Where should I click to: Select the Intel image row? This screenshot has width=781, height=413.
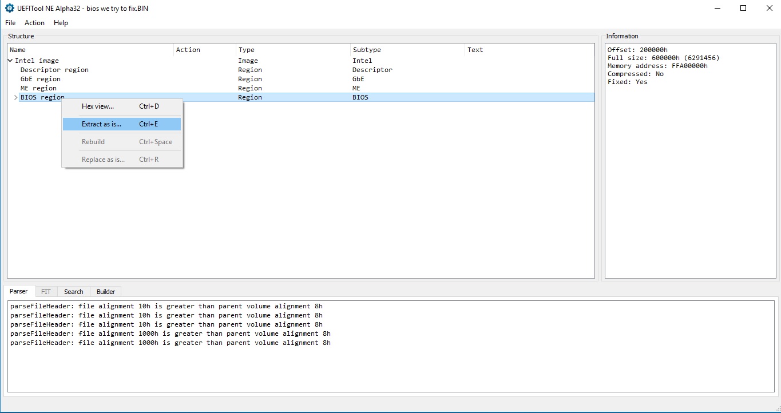click(301, 61)
